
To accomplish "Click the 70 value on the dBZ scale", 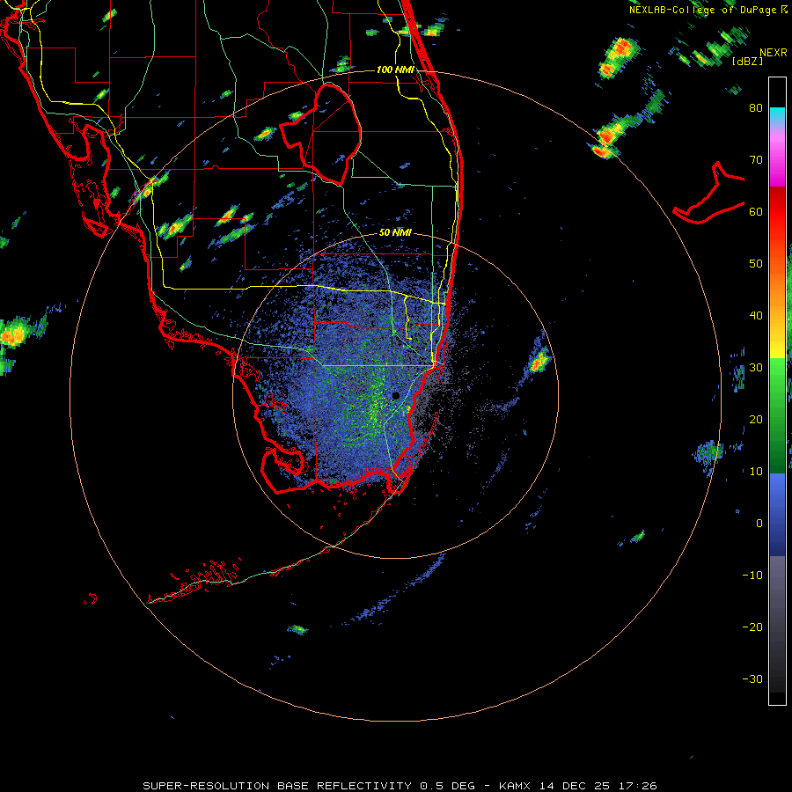I will (756, 160).
